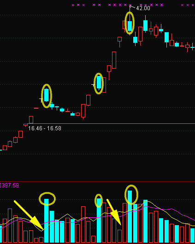Click the magenta 0397.59 volume indicator value
This screenshot has height=244, width=195.
9,186
